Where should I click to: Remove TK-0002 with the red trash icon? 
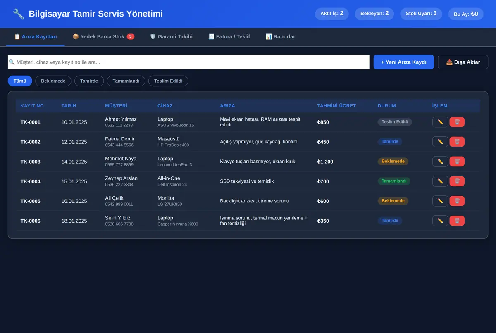pyautogui.click(x=457, y=142)
